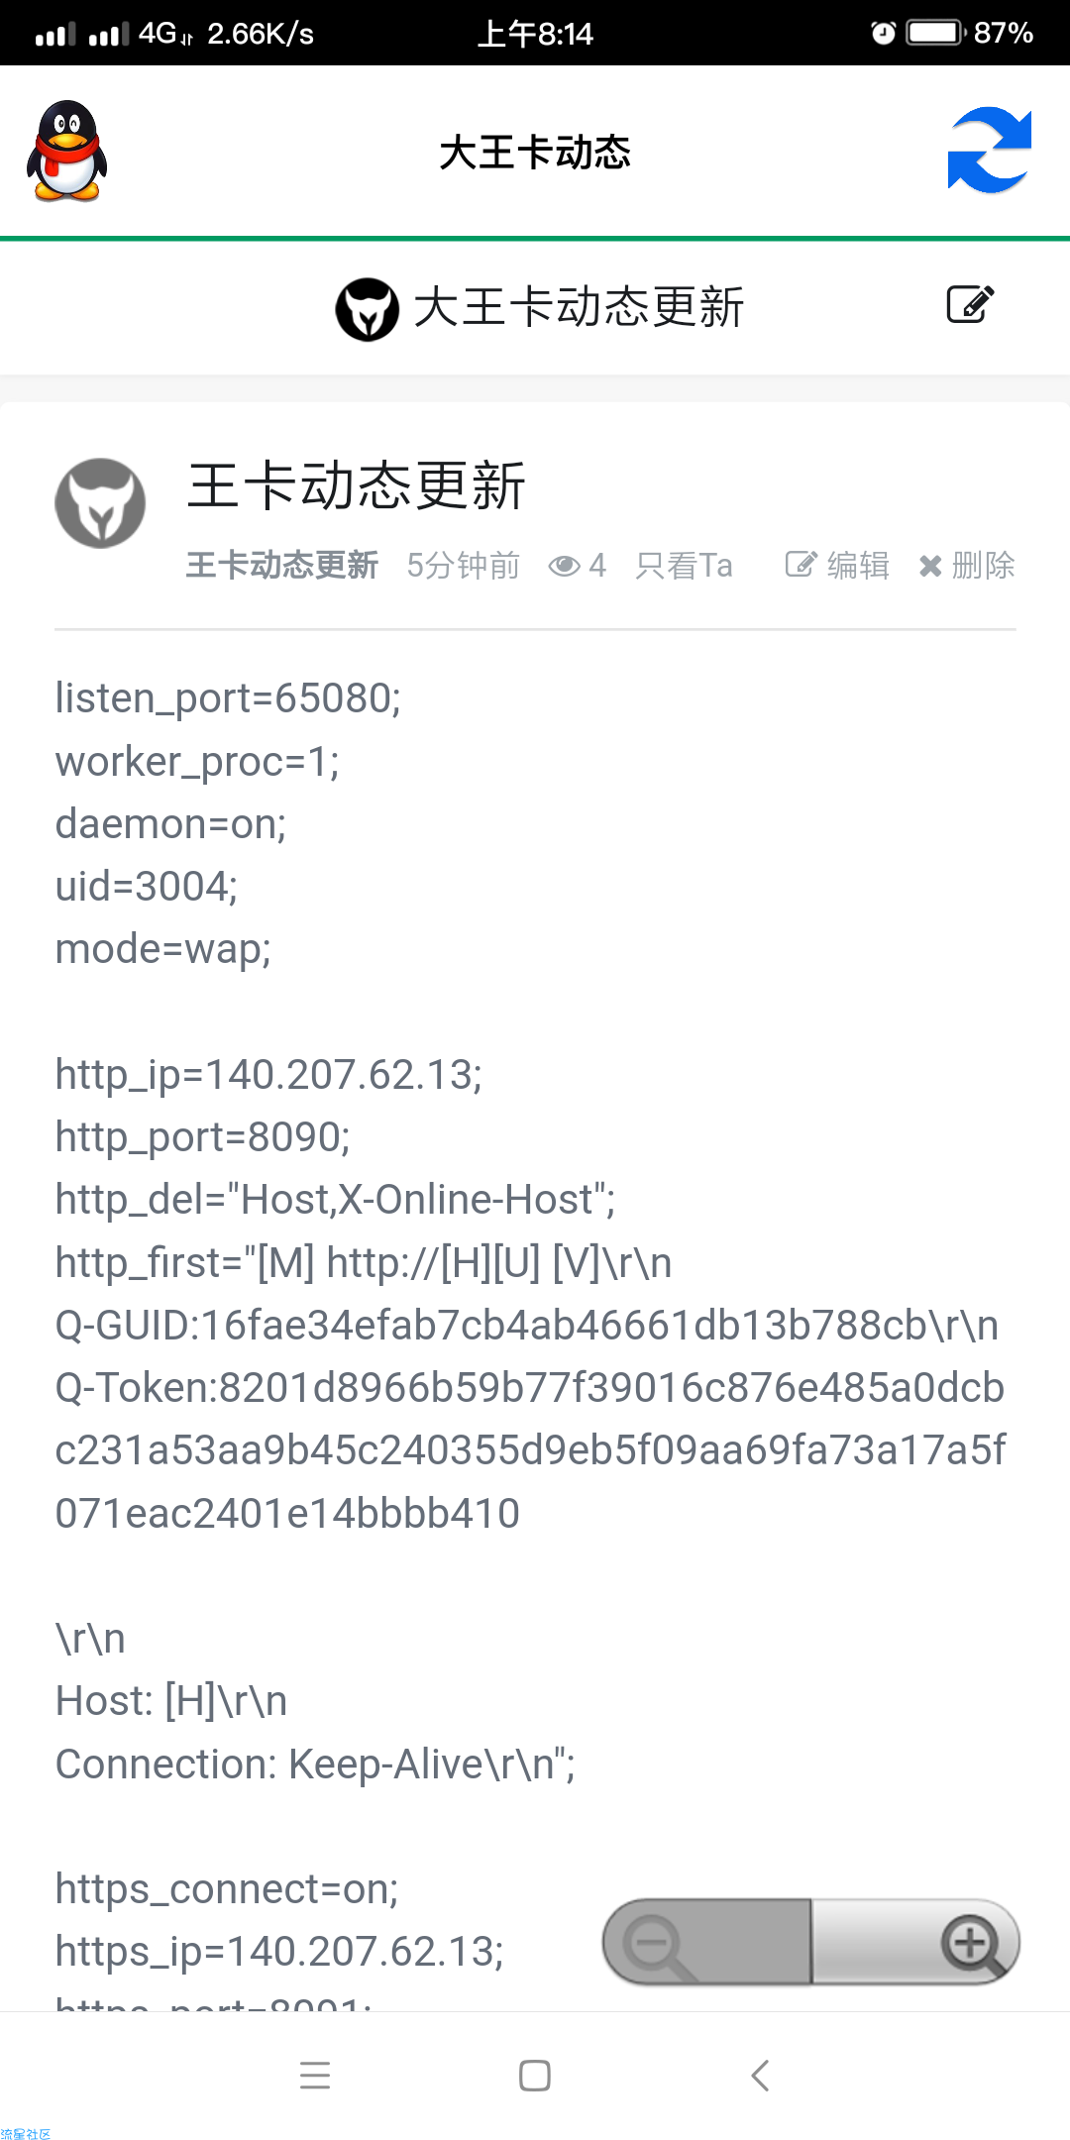Tap the post title 王卡动态更新
Image resolution: width=1070 pixels, height=2140 pixels.
357,485
